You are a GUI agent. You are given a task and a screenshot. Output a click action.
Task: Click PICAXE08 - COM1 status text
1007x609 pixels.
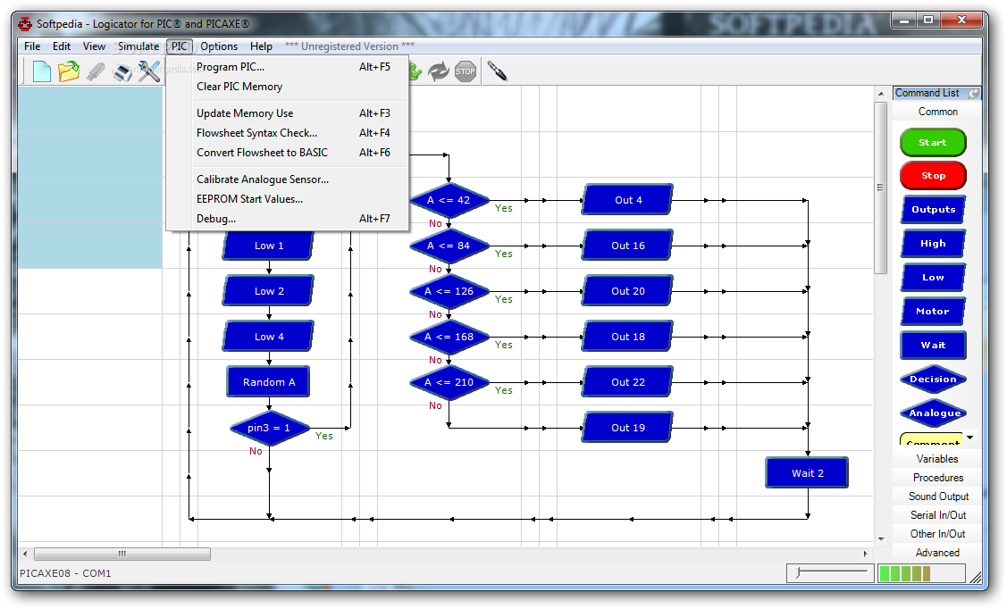click(65, 573)
